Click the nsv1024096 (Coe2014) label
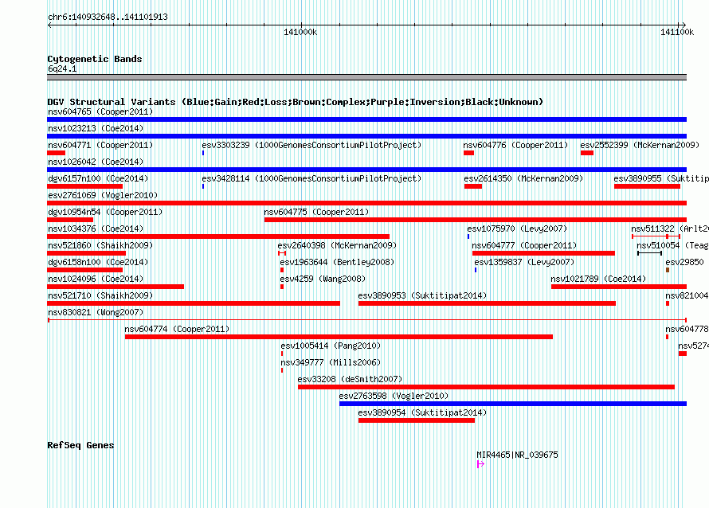The image size is (709, 508). [96, 279]
